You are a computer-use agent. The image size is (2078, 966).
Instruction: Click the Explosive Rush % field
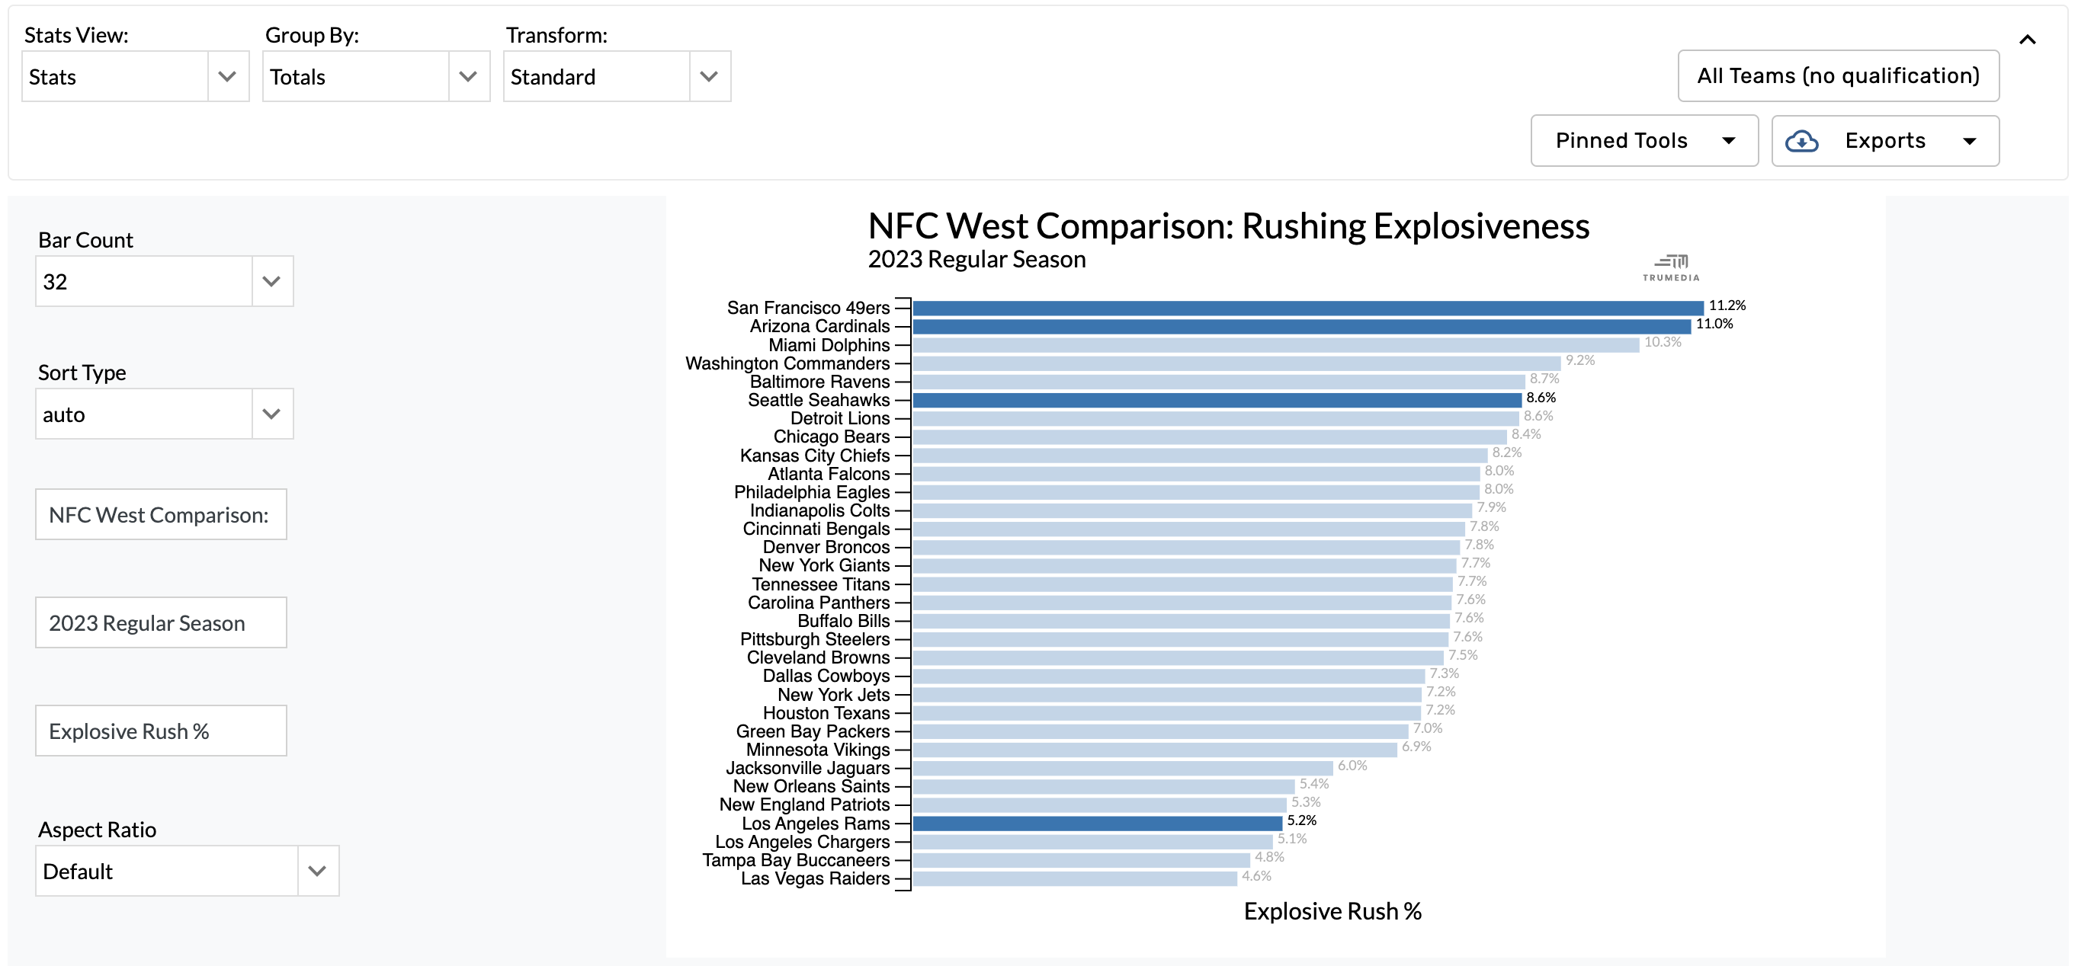click(x=161, y=731)
